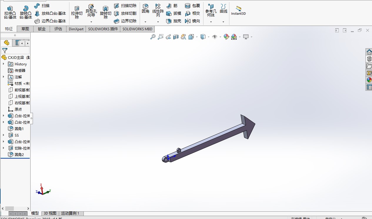
Task: Select the 拉伸切除 extruded cut tool
Action: [x=77, y=12]
